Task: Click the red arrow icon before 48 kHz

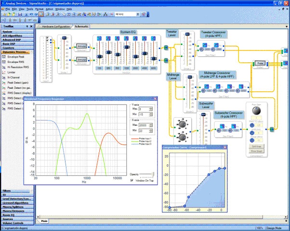Action: 112,14
